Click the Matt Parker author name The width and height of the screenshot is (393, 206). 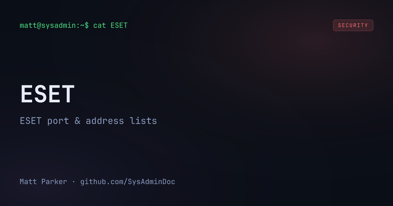(x=43, y=182)
